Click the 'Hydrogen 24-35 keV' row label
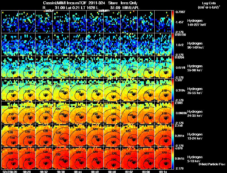Viewport: 227px width, 173px height. [195, 114]
